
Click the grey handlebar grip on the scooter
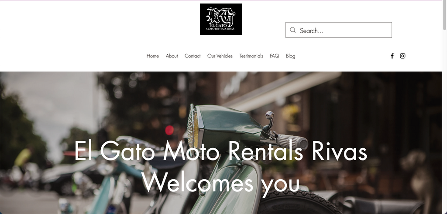[292, 141]
